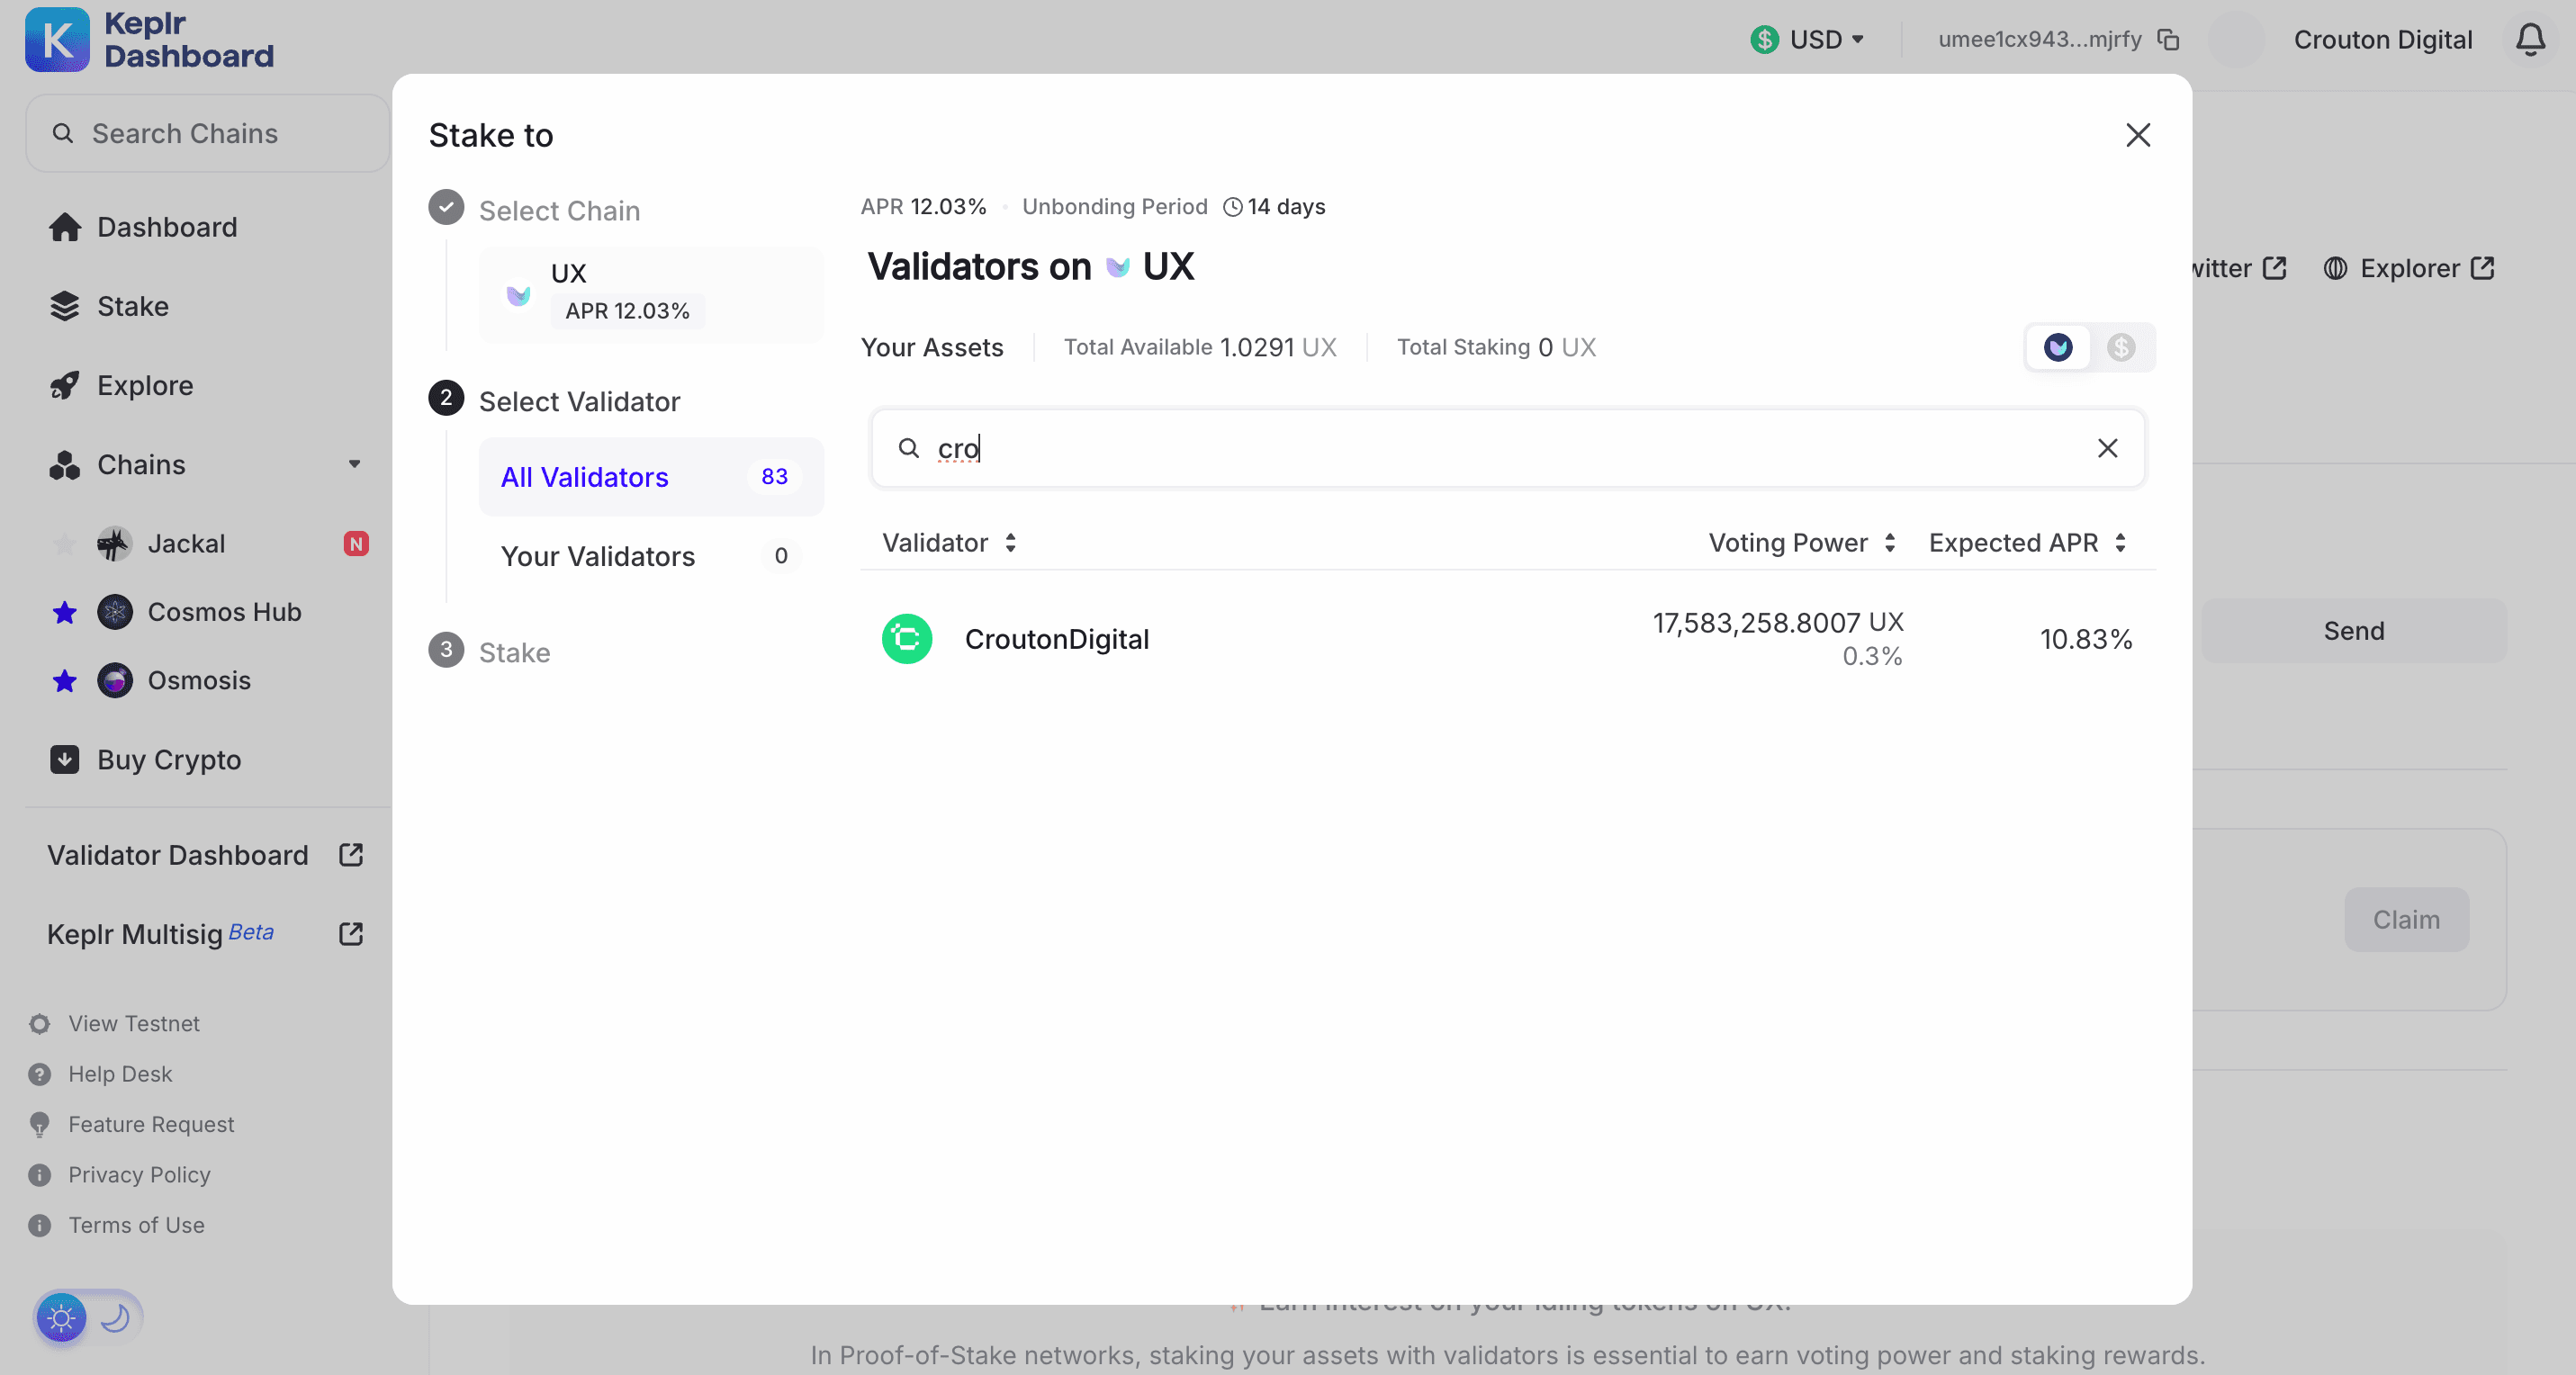2576x1375 pixels.
Task: Expand the Chains menu arrow
Action: coord(354,464)
